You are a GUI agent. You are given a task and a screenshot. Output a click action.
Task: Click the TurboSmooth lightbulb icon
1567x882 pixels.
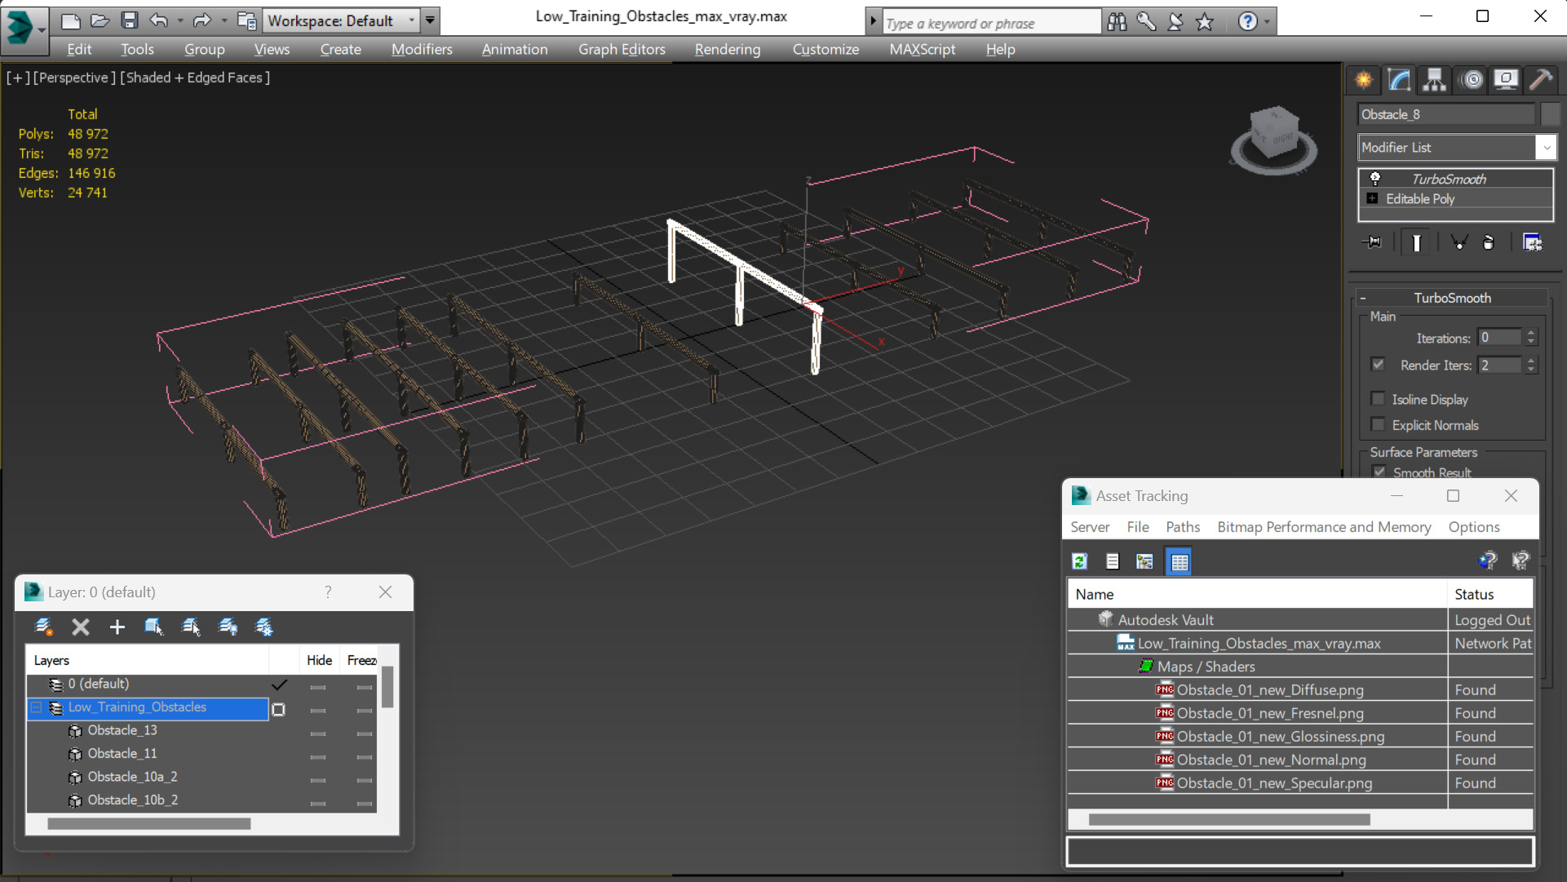tap(1375, 179)
